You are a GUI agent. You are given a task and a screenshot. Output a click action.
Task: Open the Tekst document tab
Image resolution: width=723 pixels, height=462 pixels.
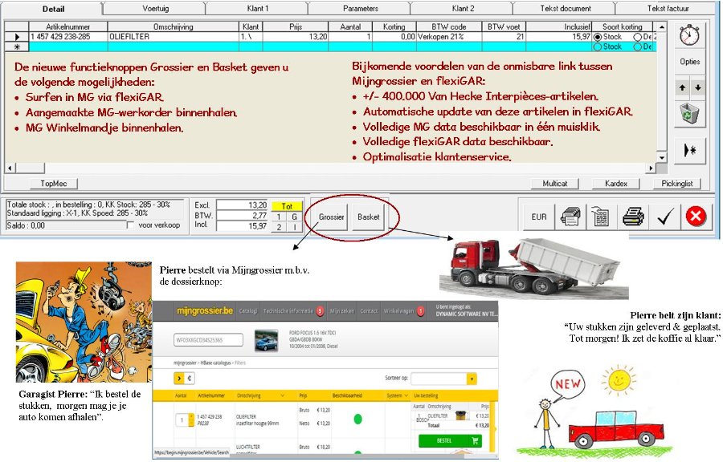coord(566,8)
